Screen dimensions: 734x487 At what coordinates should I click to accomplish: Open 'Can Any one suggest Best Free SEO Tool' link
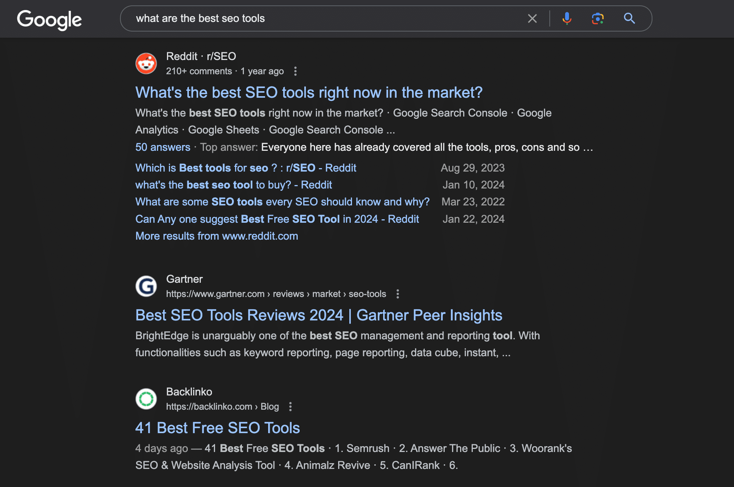(277, 219)
